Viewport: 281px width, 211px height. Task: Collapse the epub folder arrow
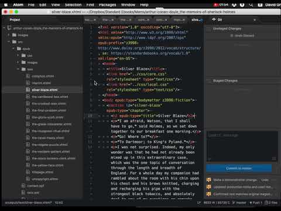(13, 49)
